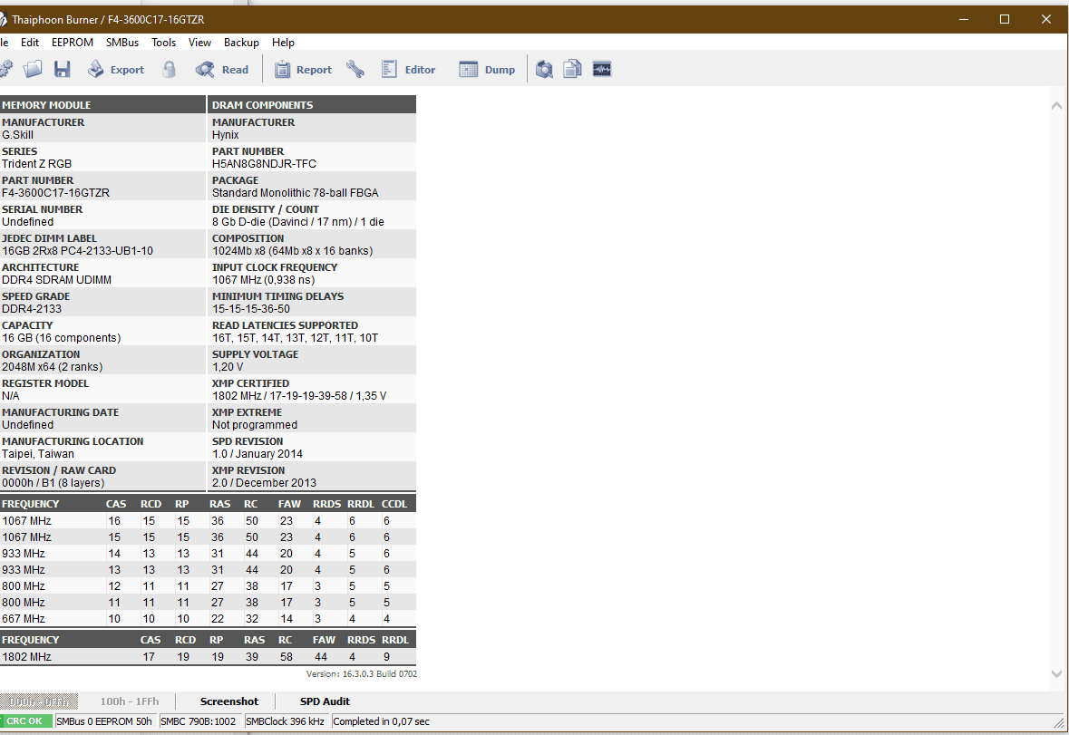Click the DDR4 SDRAM UDIMM architecture value
The height and width of the screenshot is (735, 1069).
point(56,280)
